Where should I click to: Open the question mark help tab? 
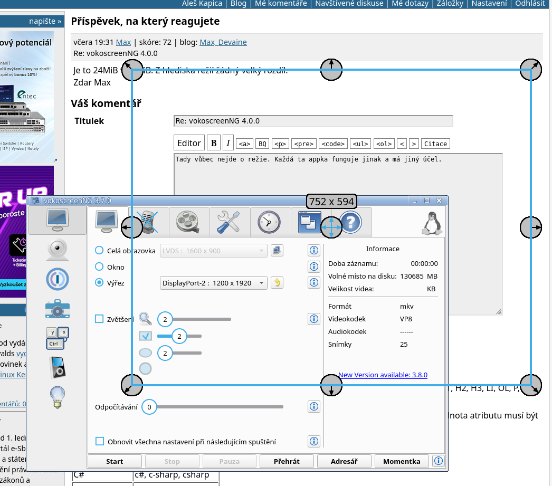point(351,222)
